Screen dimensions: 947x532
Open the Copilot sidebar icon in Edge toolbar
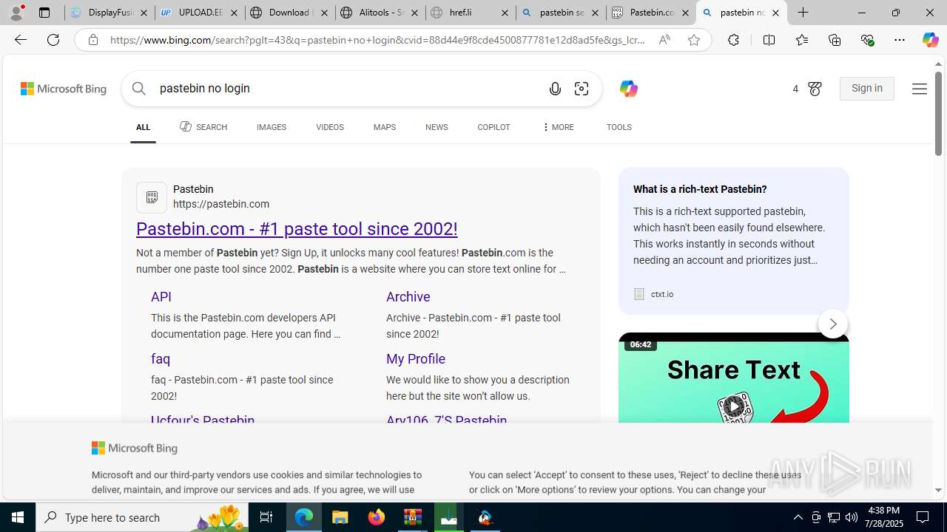tap(930, 40)
